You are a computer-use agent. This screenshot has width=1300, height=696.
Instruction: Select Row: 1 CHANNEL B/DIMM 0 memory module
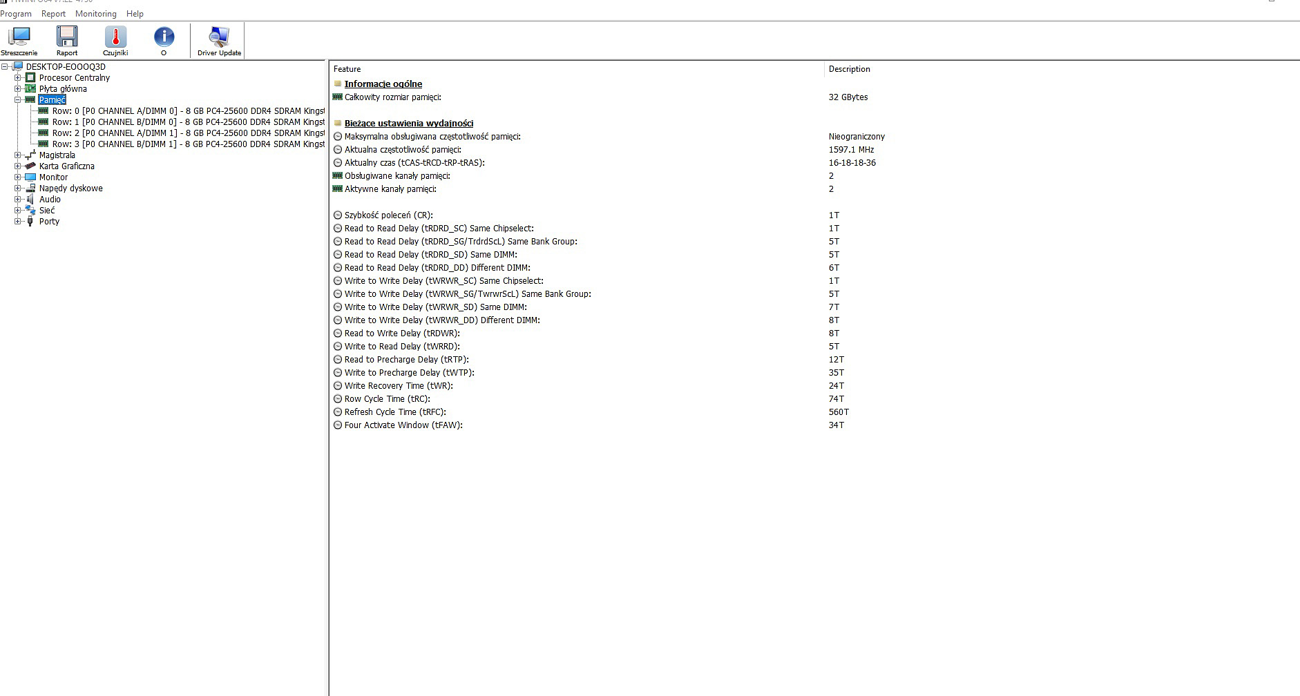pos(188,122)
